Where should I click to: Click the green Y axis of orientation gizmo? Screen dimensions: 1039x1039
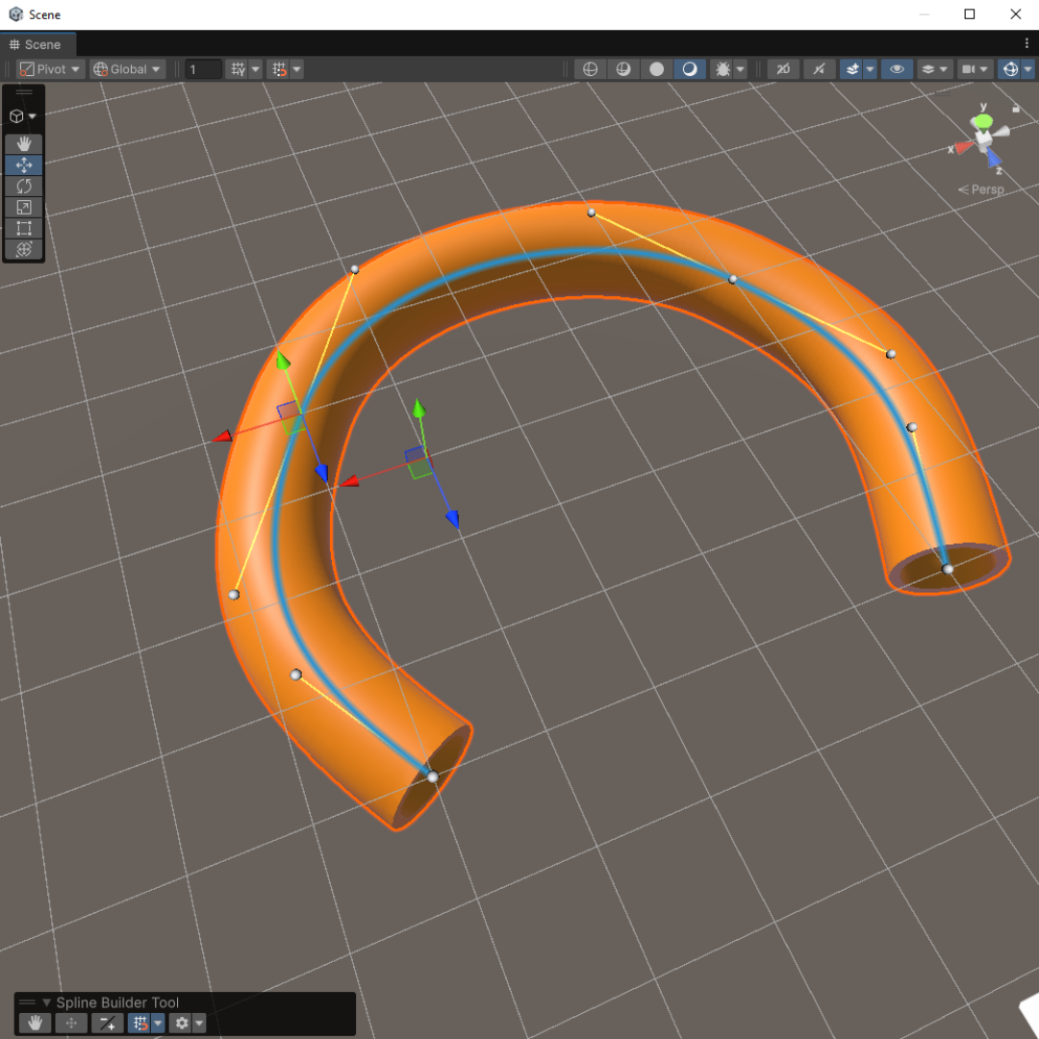pos(982,121)
